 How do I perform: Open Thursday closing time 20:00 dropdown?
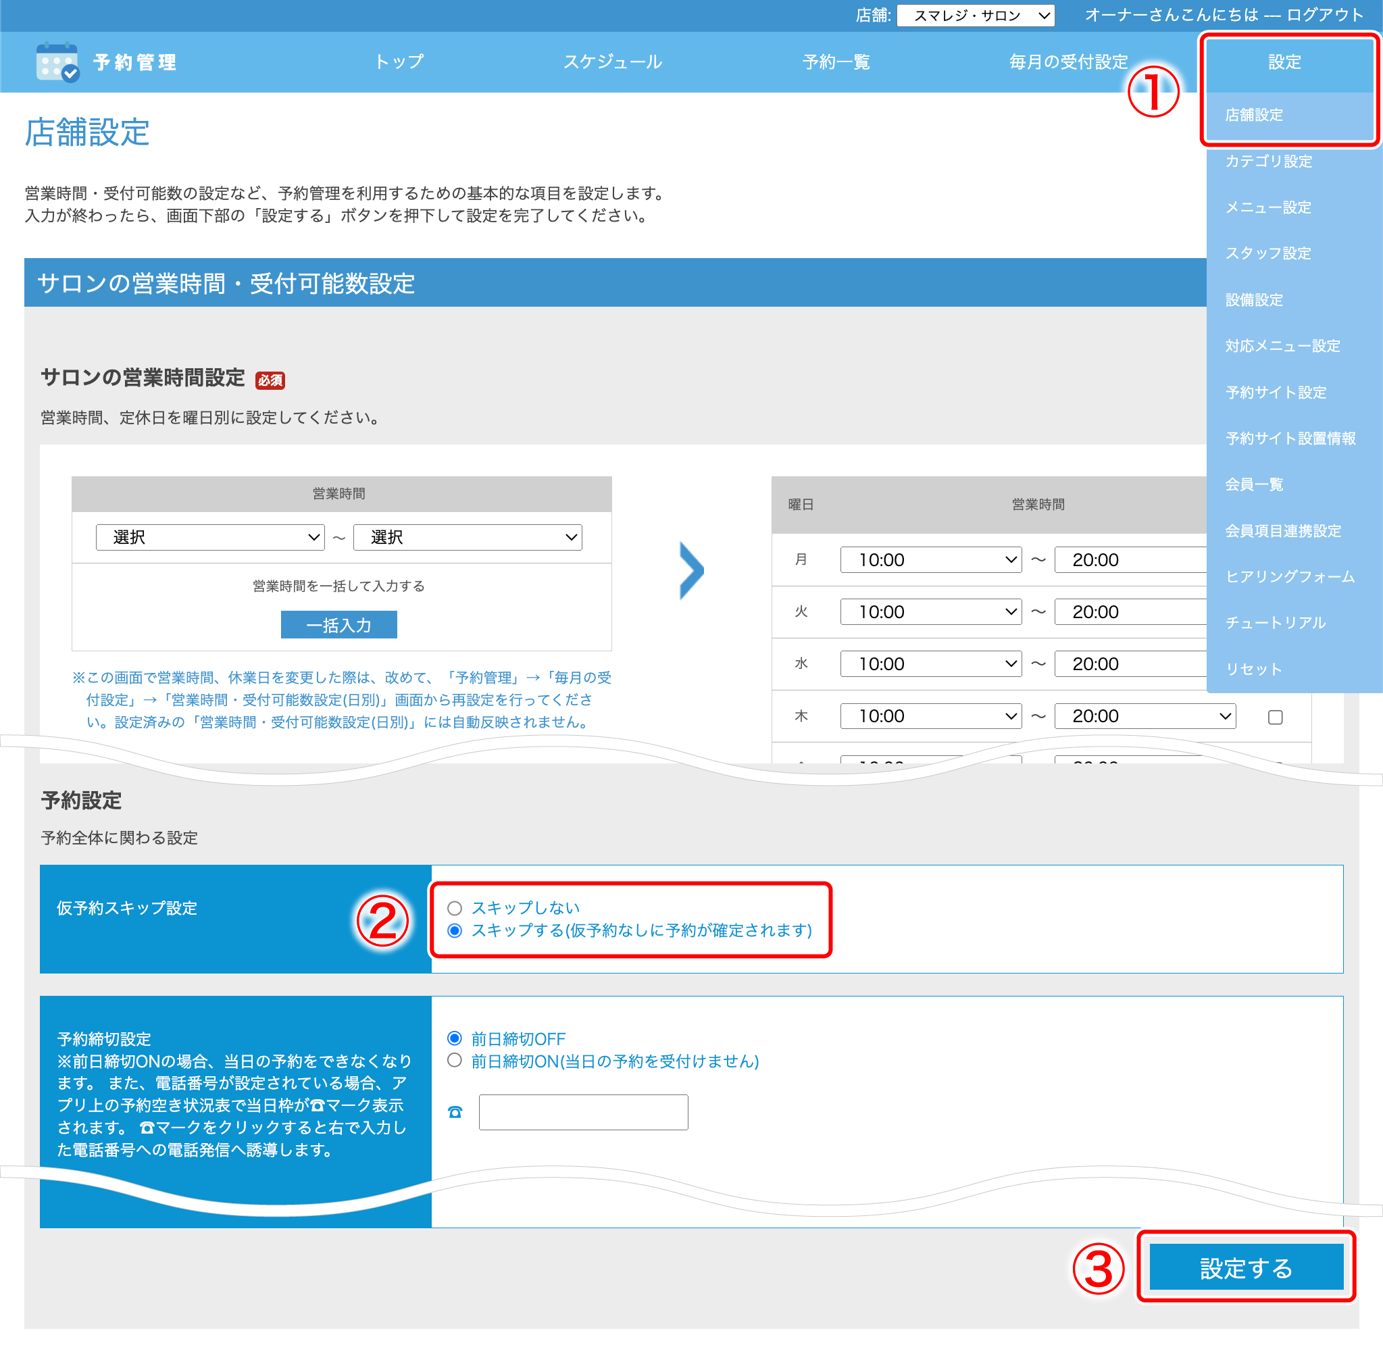pyautogui.click(x=1145, y=716)
